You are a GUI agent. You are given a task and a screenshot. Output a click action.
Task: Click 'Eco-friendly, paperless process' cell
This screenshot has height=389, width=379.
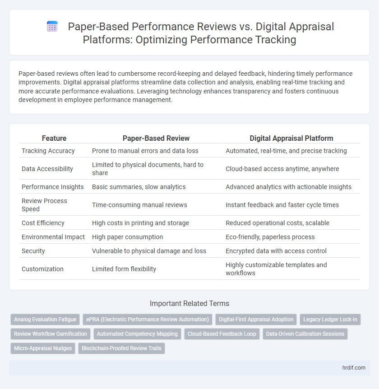(x=291, y=237)
